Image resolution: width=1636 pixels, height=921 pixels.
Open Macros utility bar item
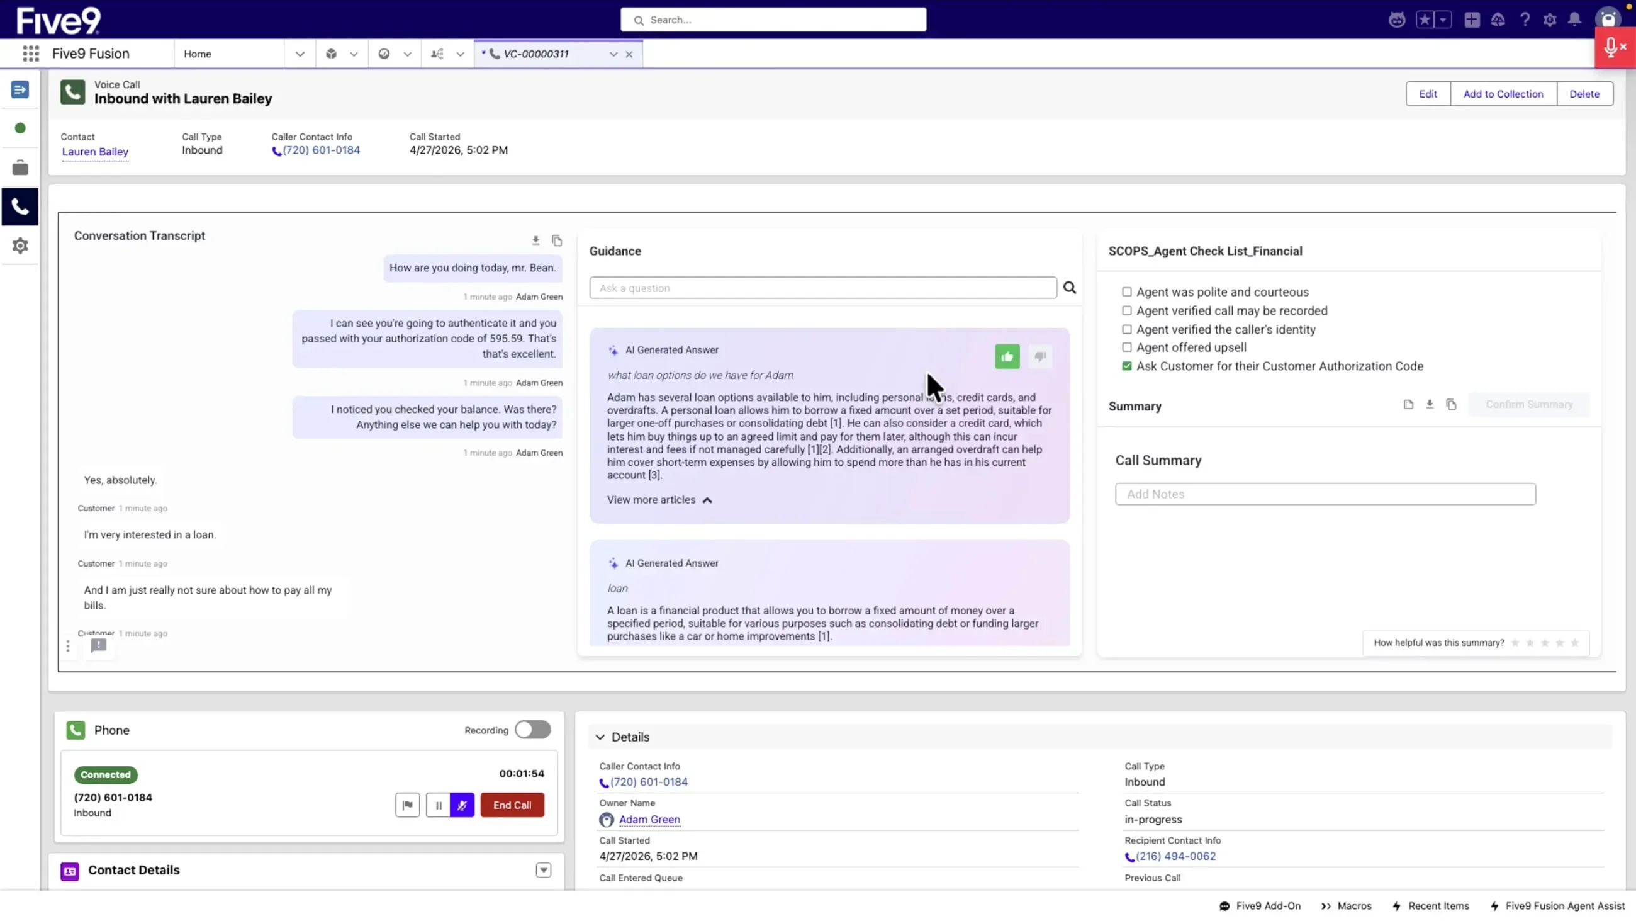[1346, 906]
